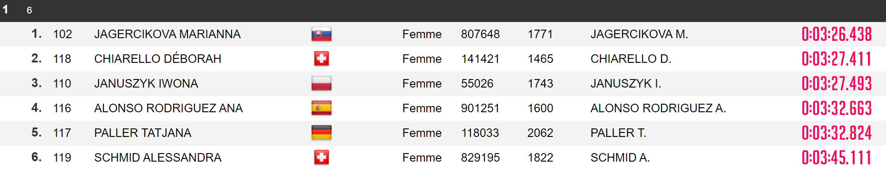Click license number 807648
Image resolution: width=886 pixels, height=176 pixels.
point(480,34)
